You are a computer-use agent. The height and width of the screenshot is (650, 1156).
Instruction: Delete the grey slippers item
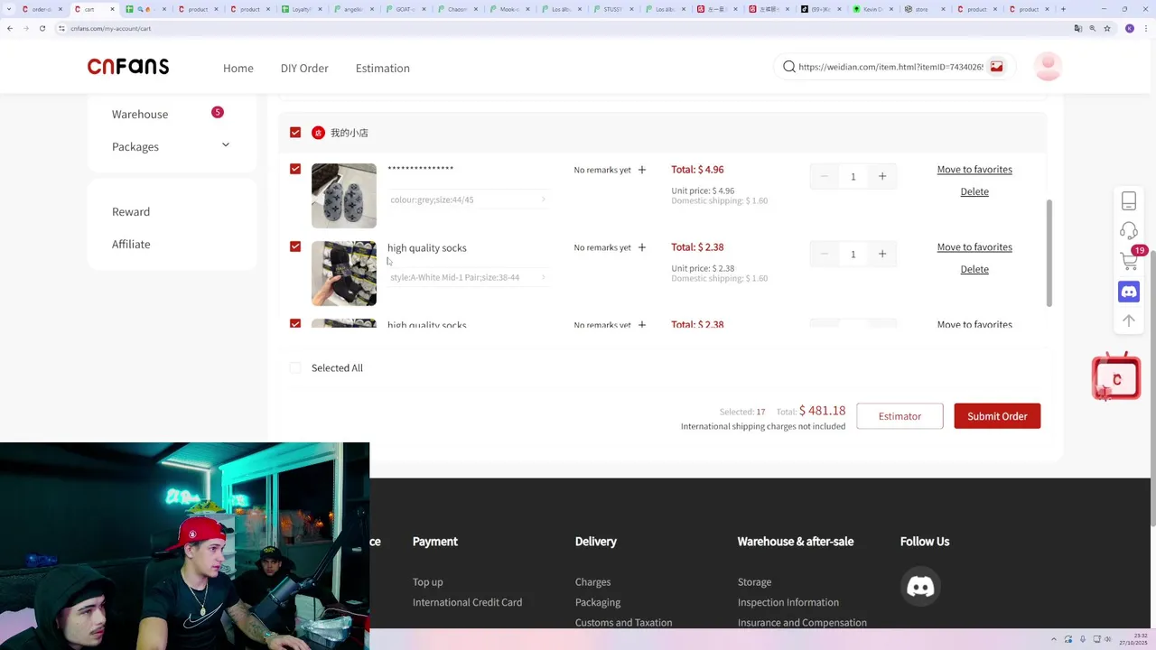(x=974, y=191)
